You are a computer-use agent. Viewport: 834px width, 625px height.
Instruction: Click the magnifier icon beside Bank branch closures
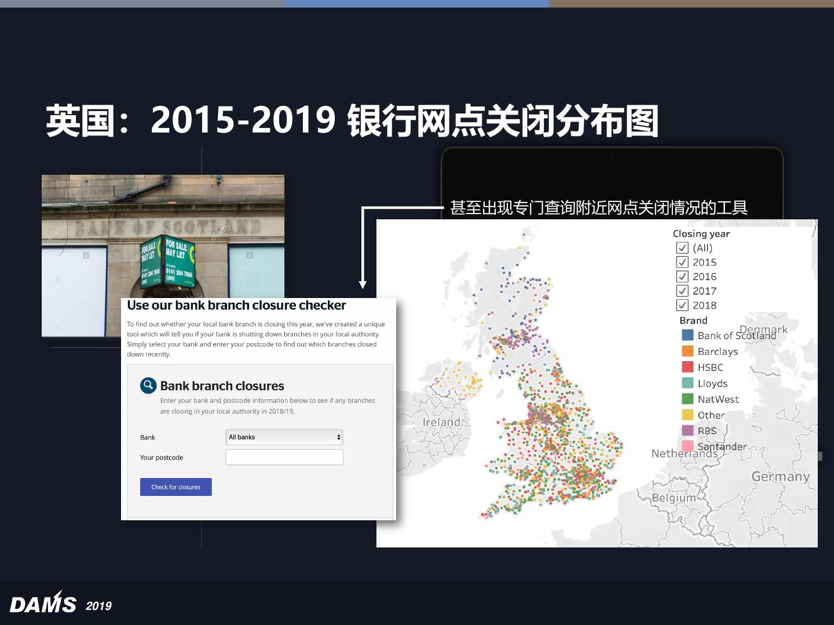pyautogui.click(x=148, y=385)
